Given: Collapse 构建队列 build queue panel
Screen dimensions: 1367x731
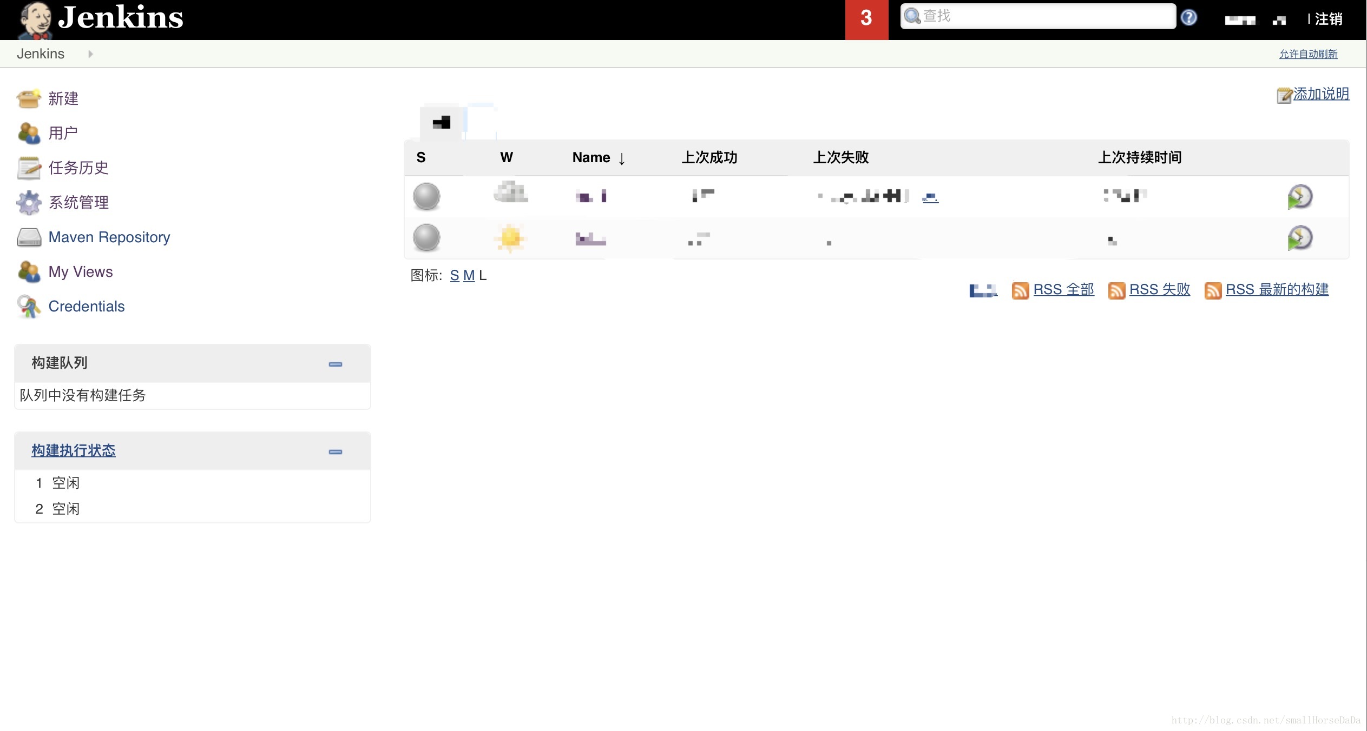Looking at the screenshot, I should [x=334, y=363].
